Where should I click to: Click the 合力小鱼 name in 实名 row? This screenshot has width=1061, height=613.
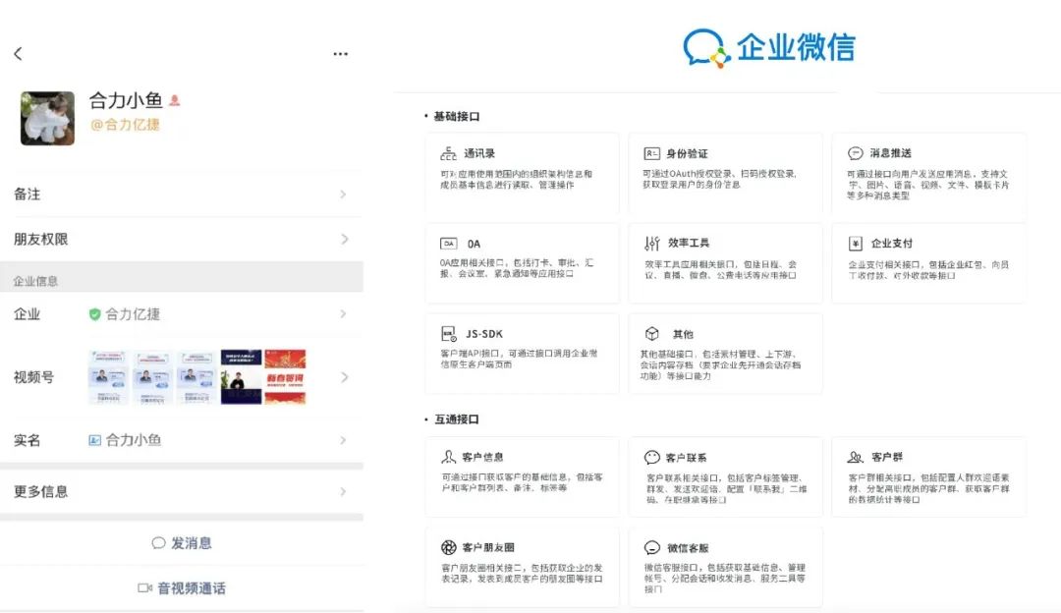coord(134,440)
